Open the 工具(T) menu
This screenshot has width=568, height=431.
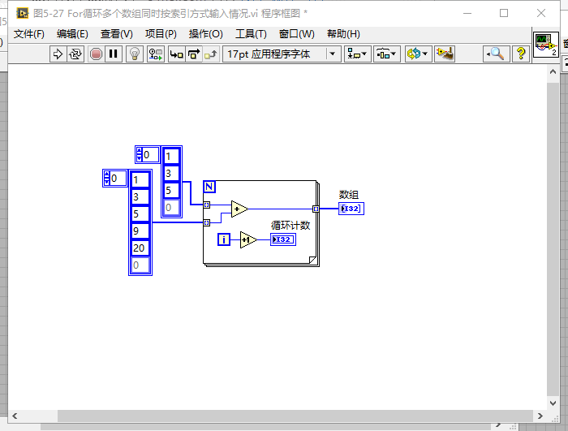click(251, 34)
